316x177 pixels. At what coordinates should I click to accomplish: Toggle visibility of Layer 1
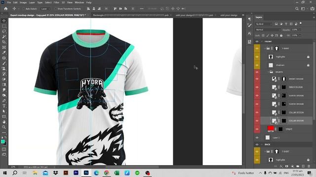point(257,138)
